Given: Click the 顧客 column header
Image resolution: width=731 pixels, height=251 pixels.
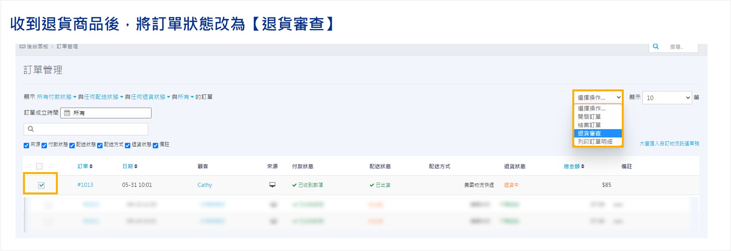Looking at the screenshot, I should pyautogui.click(x=203, y=166).
